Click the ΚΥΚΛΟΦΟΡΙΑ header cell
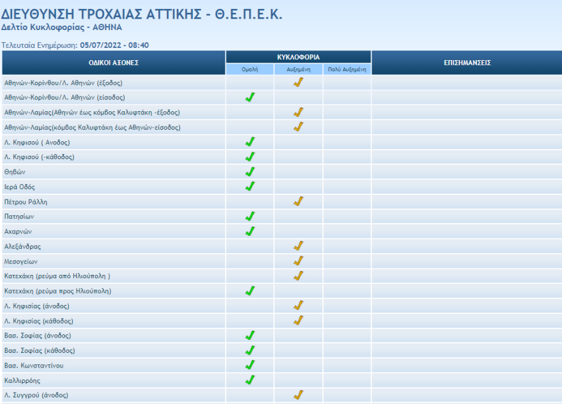562x404 pixels. pos(298,57)
